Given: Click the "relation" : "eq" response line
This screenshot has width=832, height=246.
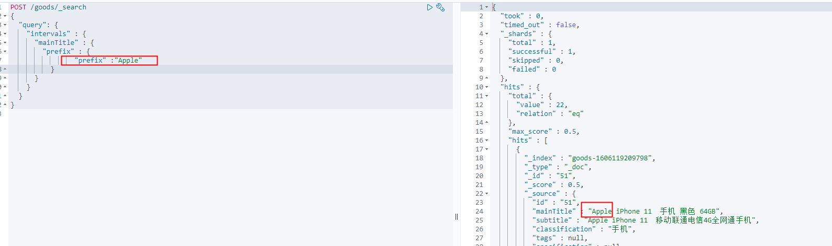Looking at the screenshot, I should coord(550,114).
